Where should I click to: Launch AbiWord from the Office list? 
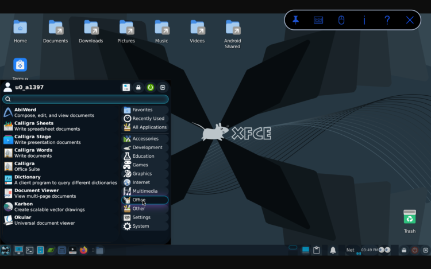[x=60, y=112]
